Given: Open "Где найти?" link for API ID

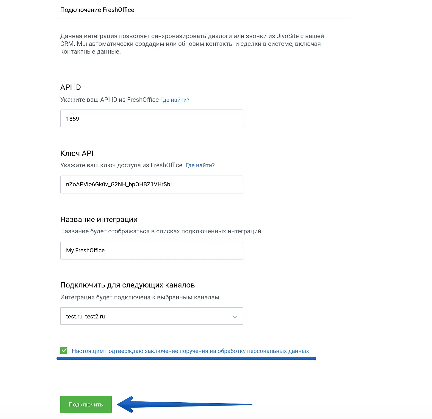Looking at the screenshot, I should click(175, 100).
